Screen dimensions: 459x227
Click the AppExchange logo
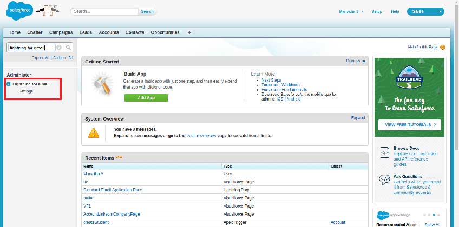[393, 215]
